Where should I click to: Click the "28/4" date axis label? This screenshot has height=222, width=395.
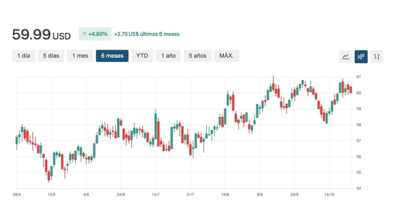[17, 194]
